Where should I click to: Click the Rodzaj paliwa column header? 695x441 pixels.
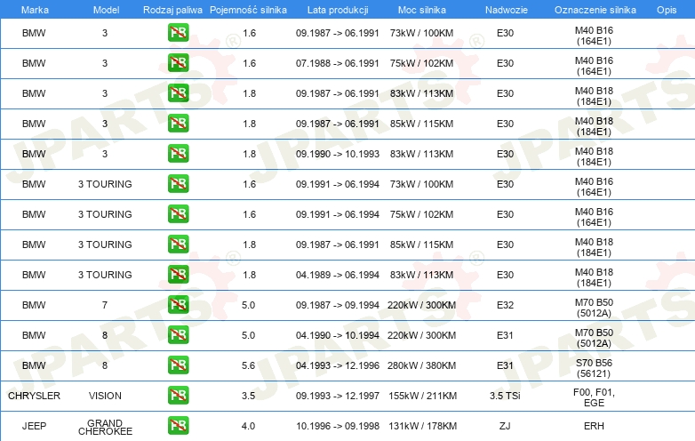pyautogui.click(x=172, y=10)
